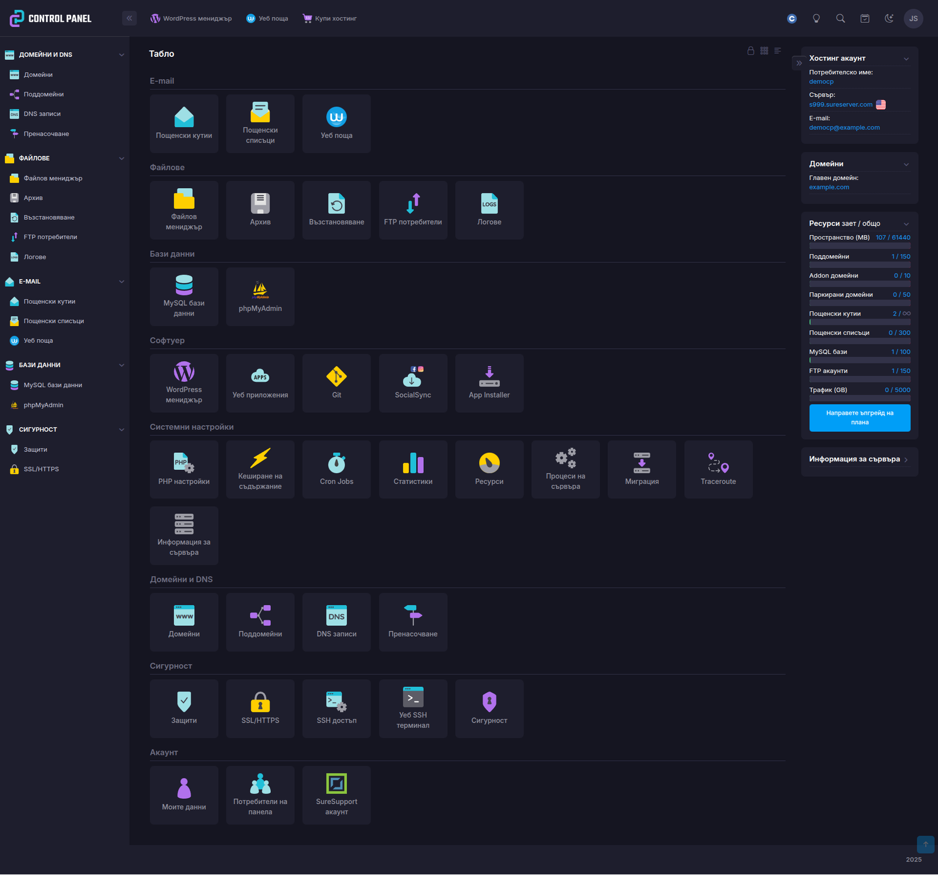Collapse the Хостинг акаунт panel
Screen dimensions: 938x875
906,59
